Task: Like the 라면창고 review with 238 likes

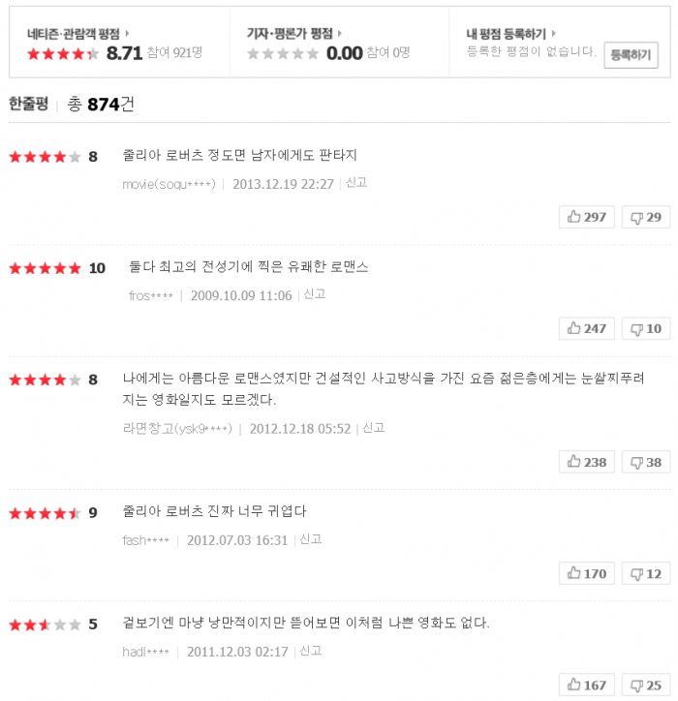Action: click(x=586, y=462)
